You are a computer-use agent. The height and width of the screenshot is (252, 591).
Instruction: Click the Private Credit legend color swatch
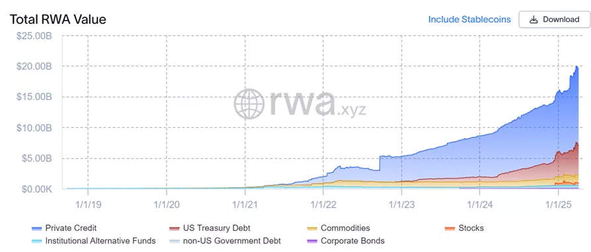(x=36, y=228)
